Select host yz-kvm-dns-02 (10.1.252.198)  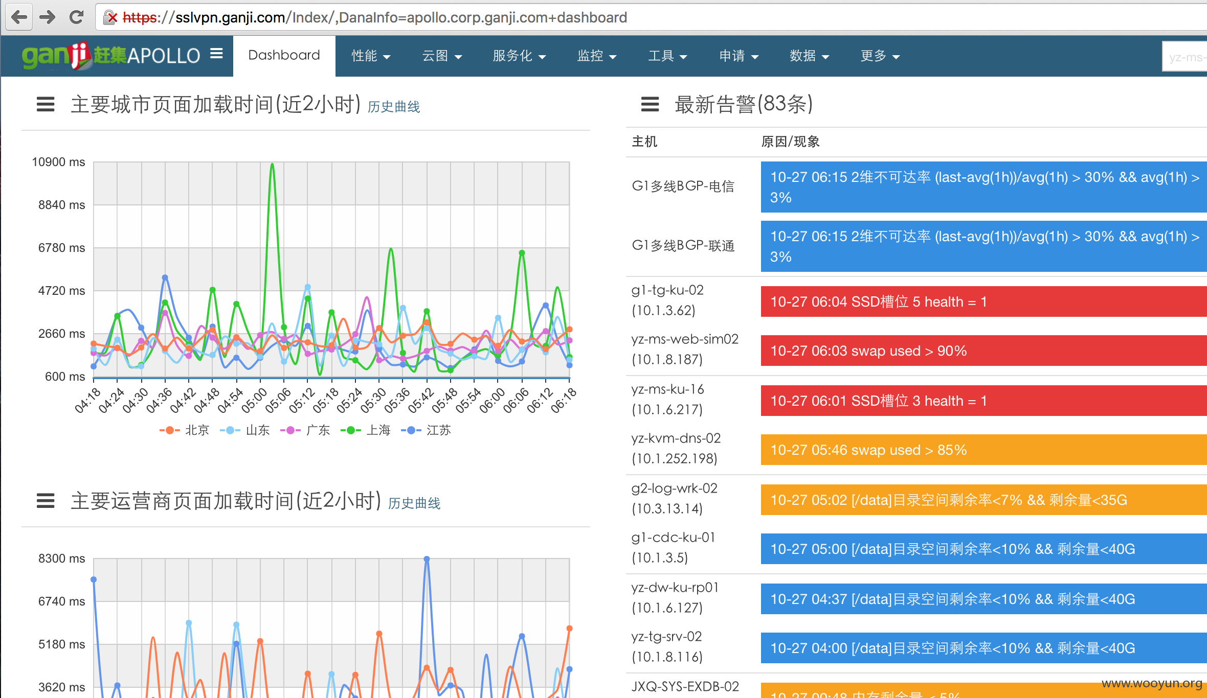(x=676, y=449)
